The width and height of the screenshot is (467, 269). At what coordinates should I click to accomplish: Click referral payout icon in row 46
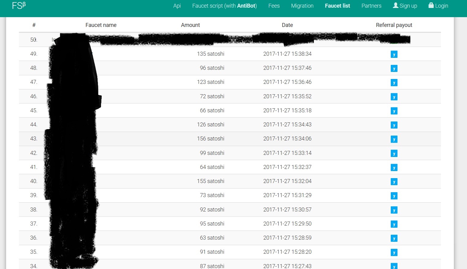(394, 97)
